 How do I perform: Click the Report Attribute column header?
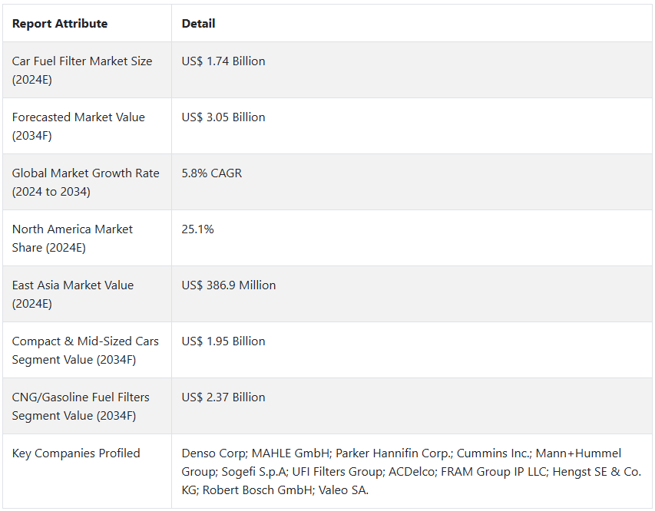pyautogui.click(x=60, y=24)
